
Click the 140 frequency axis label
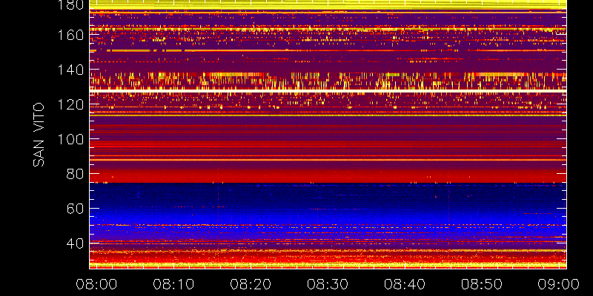pos(70,70)
